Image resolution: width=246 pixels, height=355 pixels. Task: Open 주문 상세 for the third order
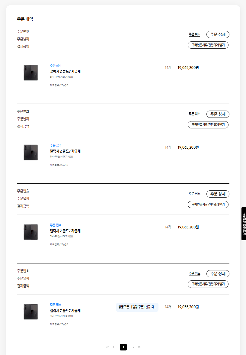point(218,194)
